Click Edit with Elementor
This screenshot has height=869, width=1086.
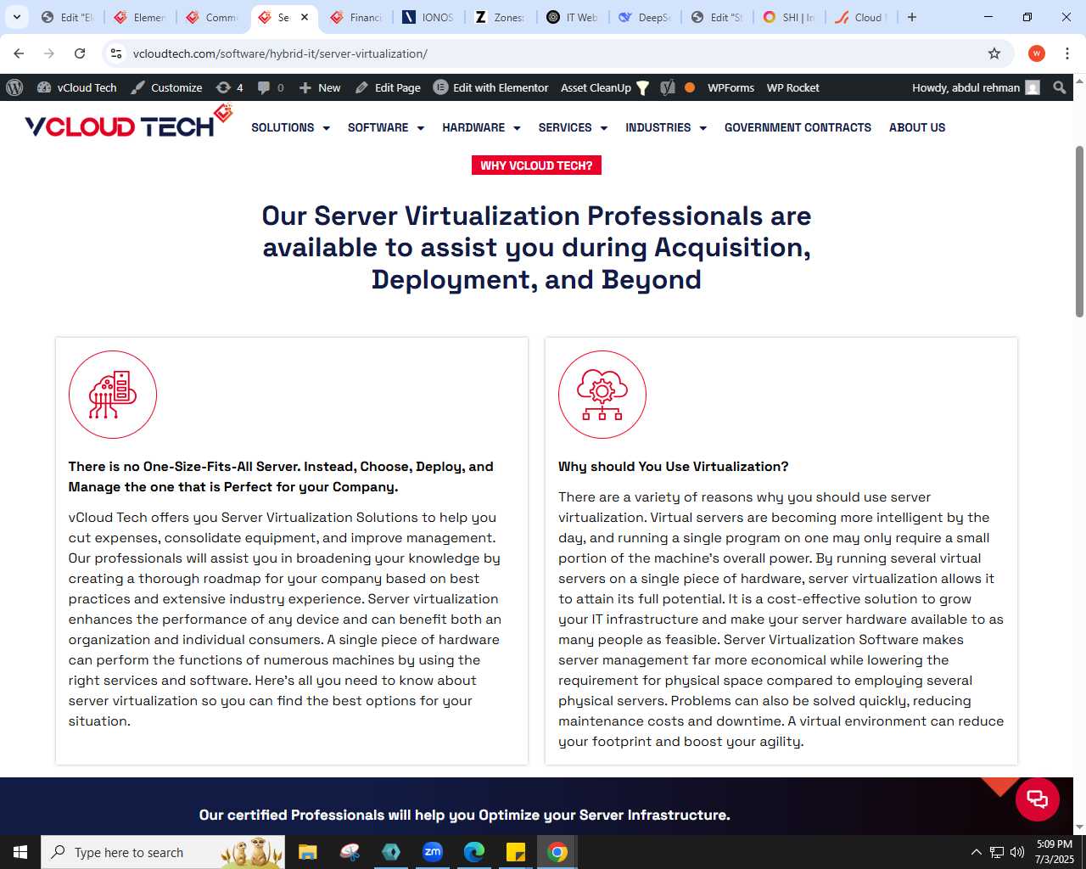tap(491, 87)
